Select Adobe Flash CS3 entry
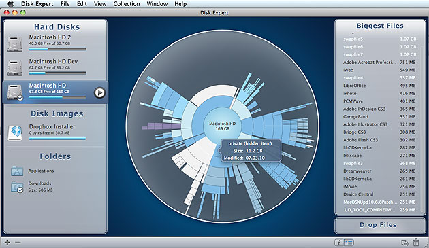This screenshot has height=248, width=429. pos(380,140)
